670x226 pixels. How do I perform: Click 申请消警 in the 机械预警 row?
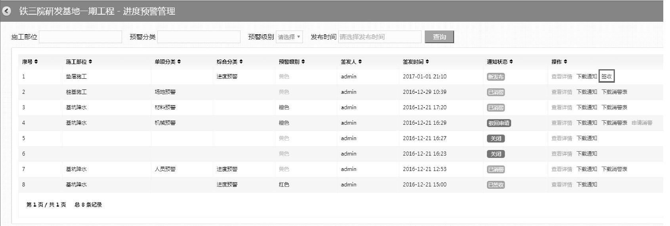642,123
